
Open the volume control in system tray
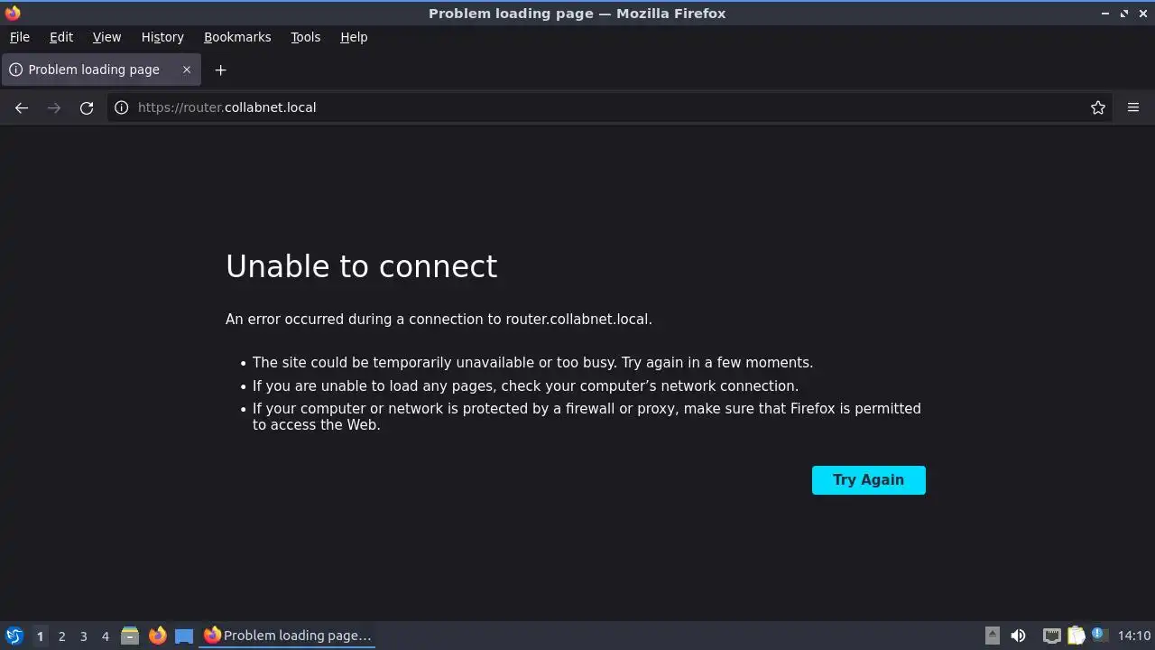[x=1018, y=636]
